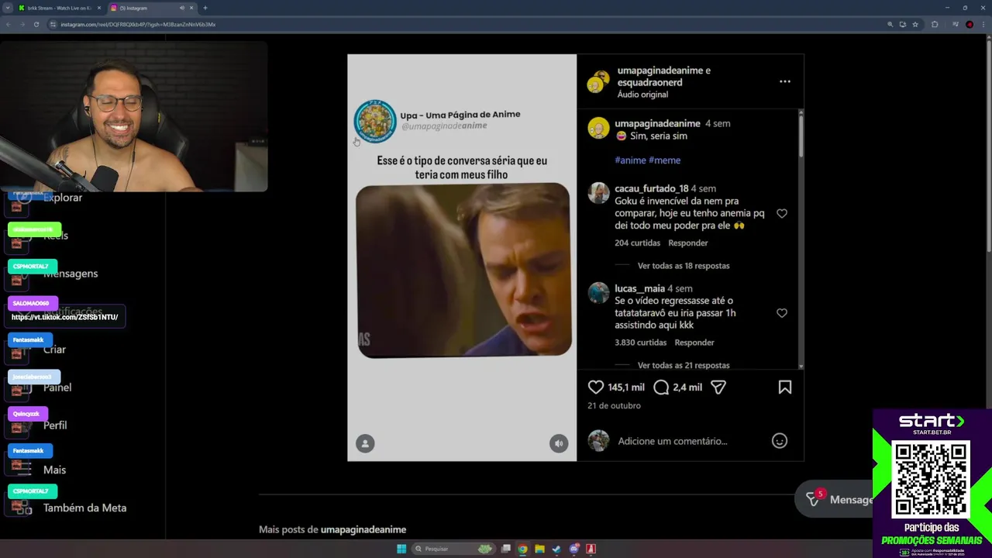Open emoji picker in comment box
992x558 pixels.
pyautogui.click(x=780, y=441)
